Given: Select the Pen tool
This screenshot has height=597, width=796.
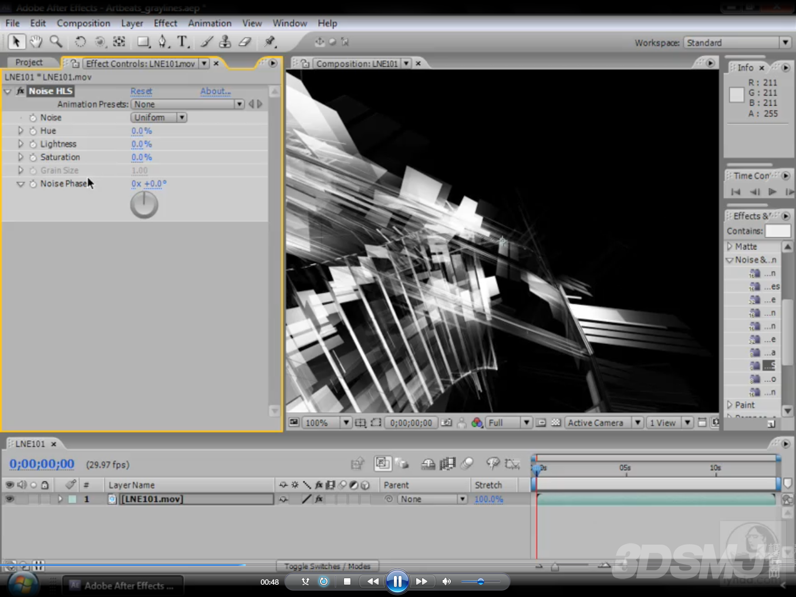Looking at the screenshot, I should coord(163,42).
